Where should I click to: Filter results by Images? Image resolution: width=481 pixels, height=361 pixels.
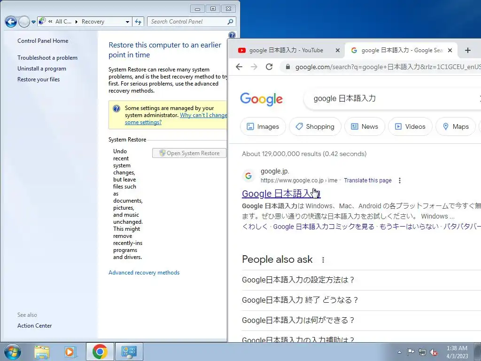[x=263, y=126]
